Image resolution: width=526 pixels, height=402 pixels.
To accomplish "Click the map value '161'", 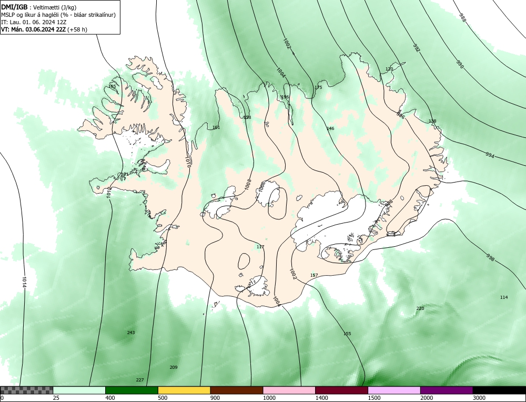I will (216, 127).
